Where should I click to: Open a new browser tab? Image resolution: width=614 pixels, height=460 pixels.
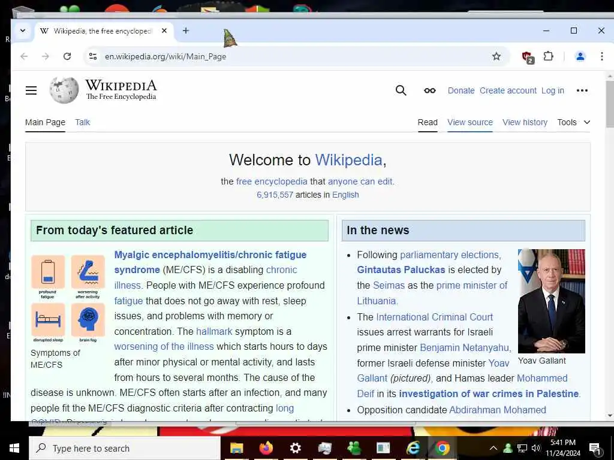coord(186,31)
